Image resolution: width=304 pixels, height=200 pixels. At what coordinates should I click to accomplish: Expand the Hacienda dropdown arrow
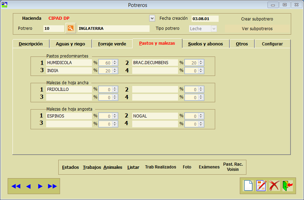pos(152,18)
